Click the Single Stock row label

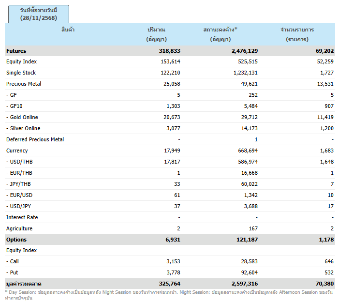(x=21, y=73)
